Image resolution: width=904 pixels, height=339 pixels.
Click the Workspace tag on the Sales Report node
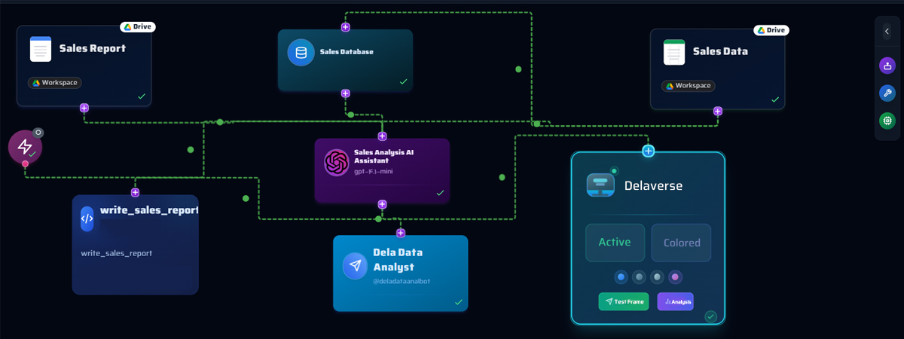(55, 83)
